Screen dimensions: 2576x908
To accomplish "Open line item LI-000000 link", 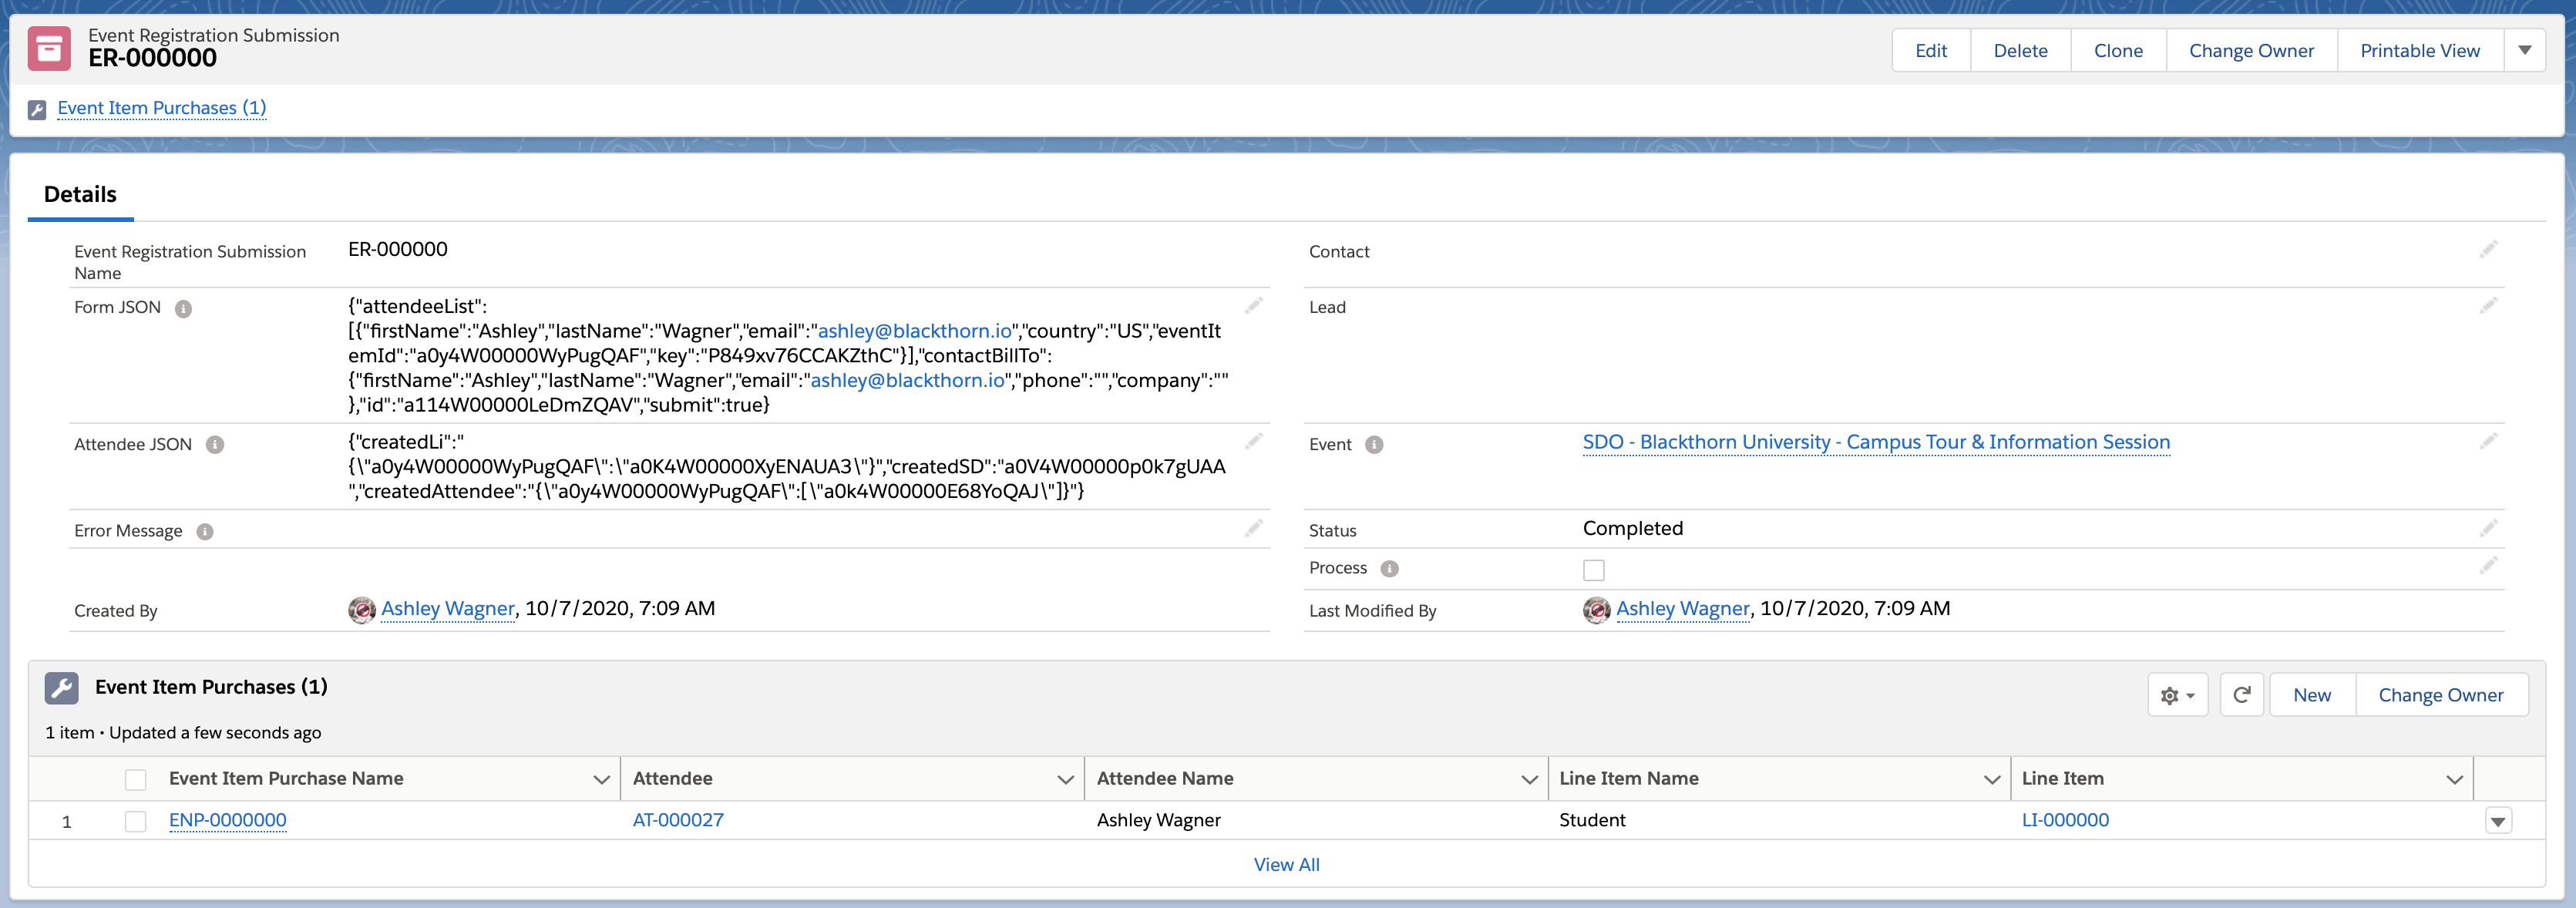I will point(2065,821).
